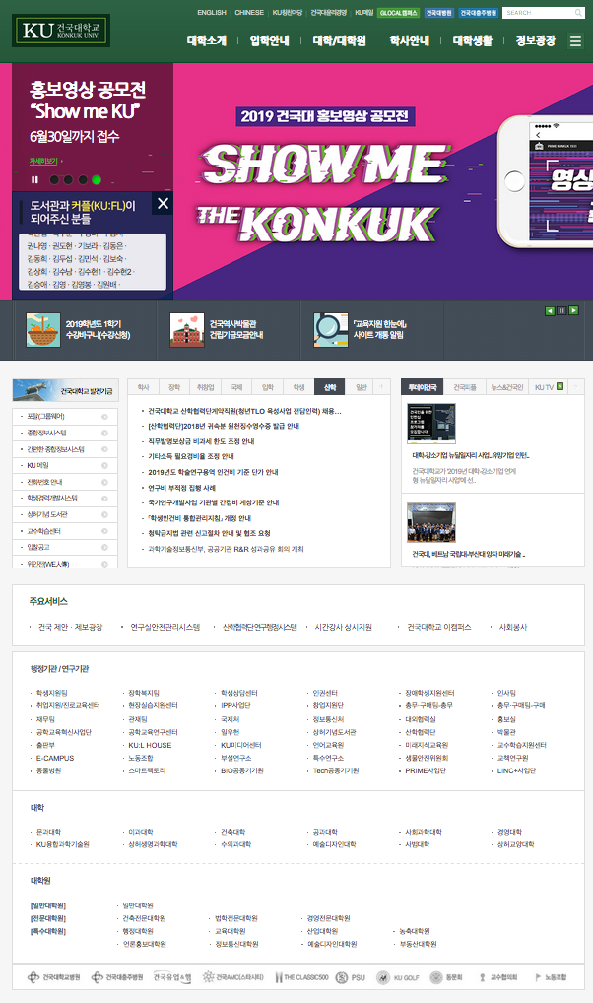This screenshot has width=593, height=1003.
Task: Open the 입학안내 main menu
Action: (x=269, y=41)
